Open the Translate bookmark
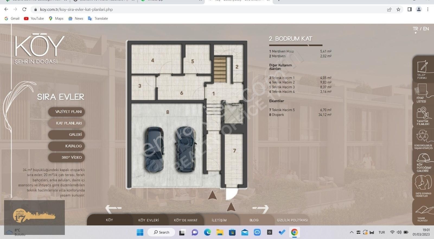The image size is (434, 239). tap(98, 18)
